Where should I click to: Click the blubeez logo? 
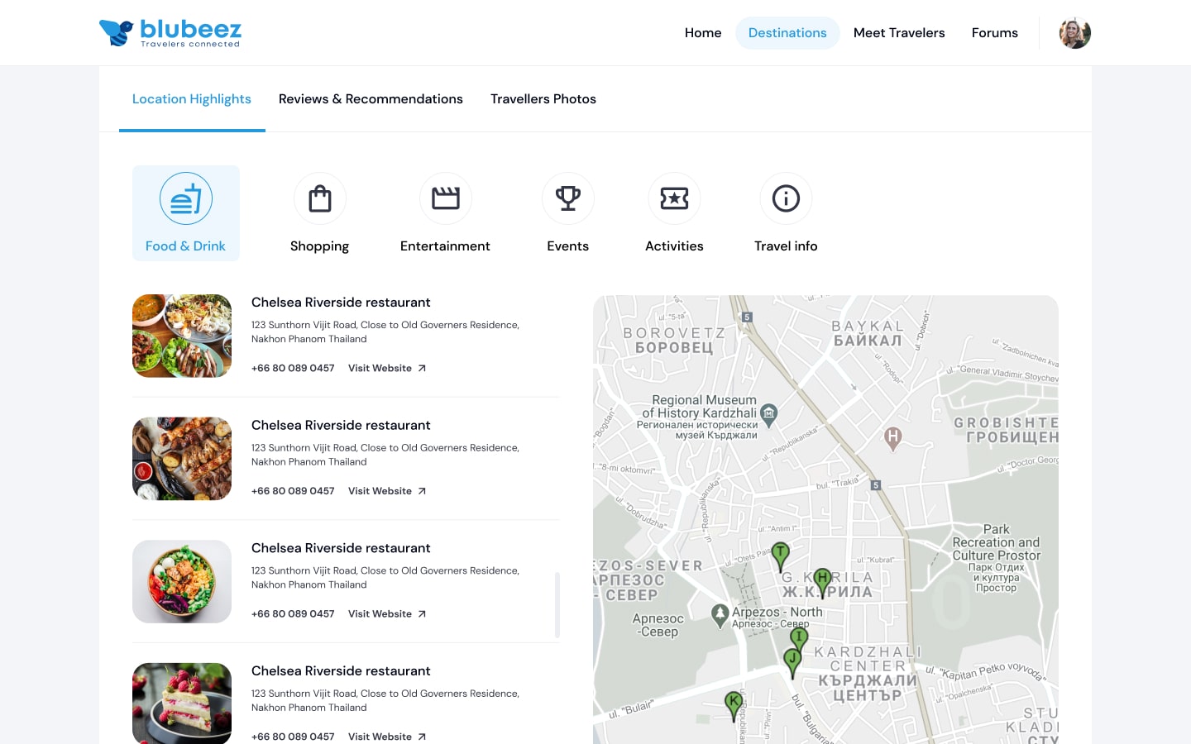pos(170,33)
